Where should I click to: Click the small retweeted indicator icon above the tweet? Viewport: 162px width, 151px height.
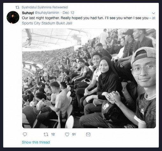click(x=17, y=7)
